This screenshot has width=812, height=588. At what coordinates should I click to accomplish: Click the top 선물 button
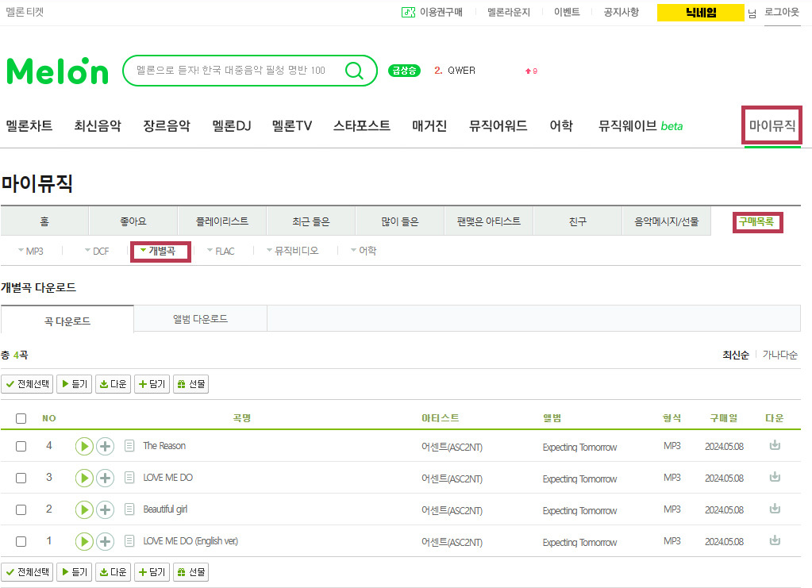pyautogui.click(x=190, y=384)
